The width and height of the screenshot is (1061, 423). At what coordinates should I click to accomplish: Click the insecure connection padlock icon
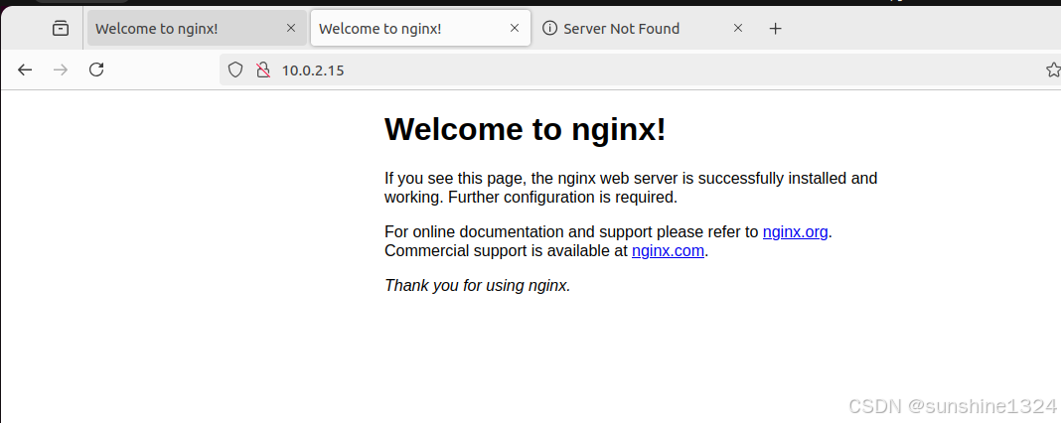click(x=263, y=70)
